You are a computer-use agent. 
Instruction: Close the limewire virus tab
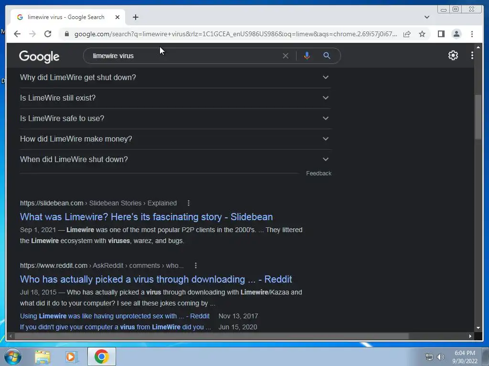[x=117, y=17]
